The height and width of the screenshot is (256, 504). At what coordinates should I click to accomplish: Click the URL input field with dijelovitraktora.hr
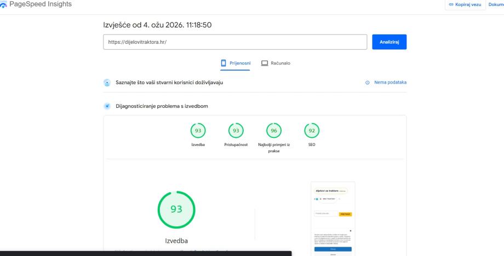point(235,42)
